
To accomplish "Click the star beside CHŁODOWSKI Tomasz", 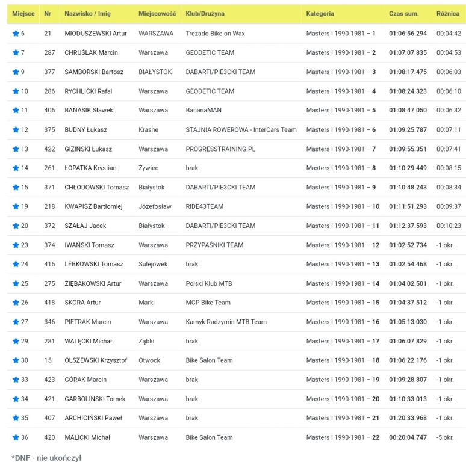I will pos(16,187).
